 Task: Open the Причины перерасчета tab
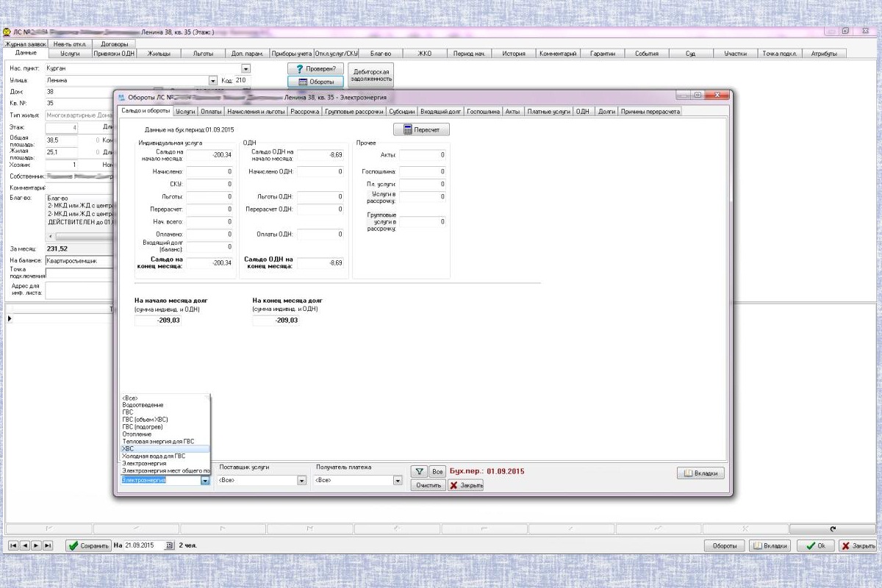[650, 112]
